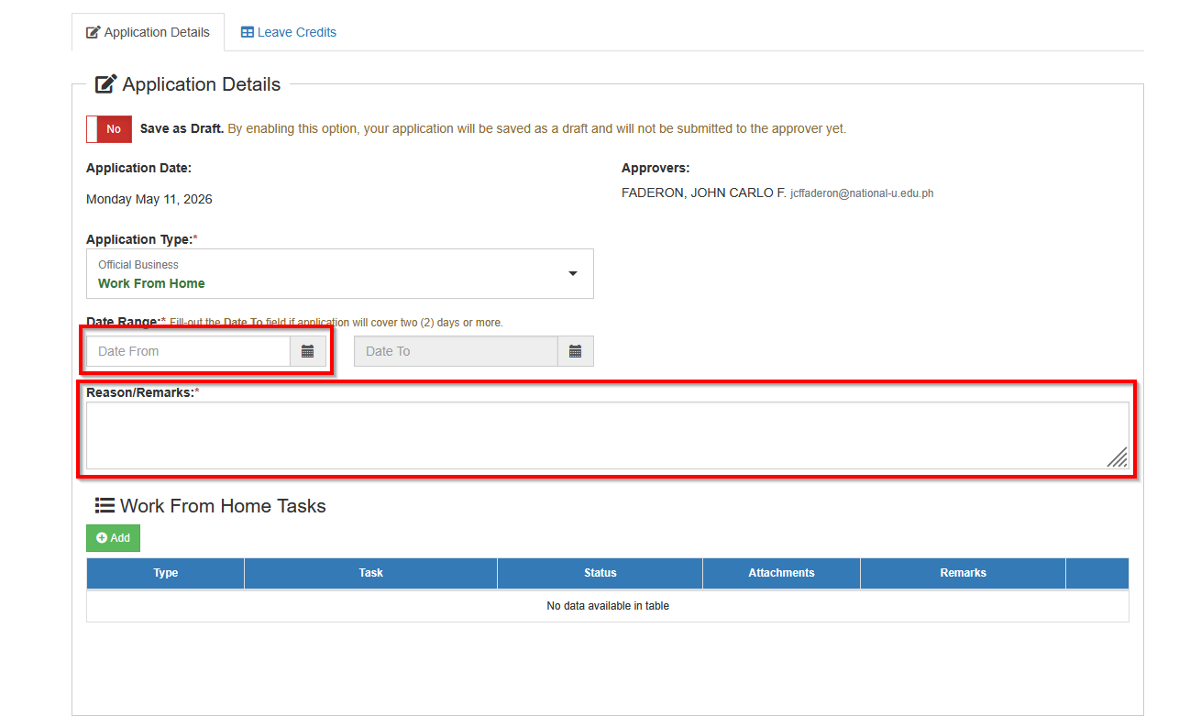Click the Date From input field
This screenshot has width=1201, height=727.
tap(188, 351)
